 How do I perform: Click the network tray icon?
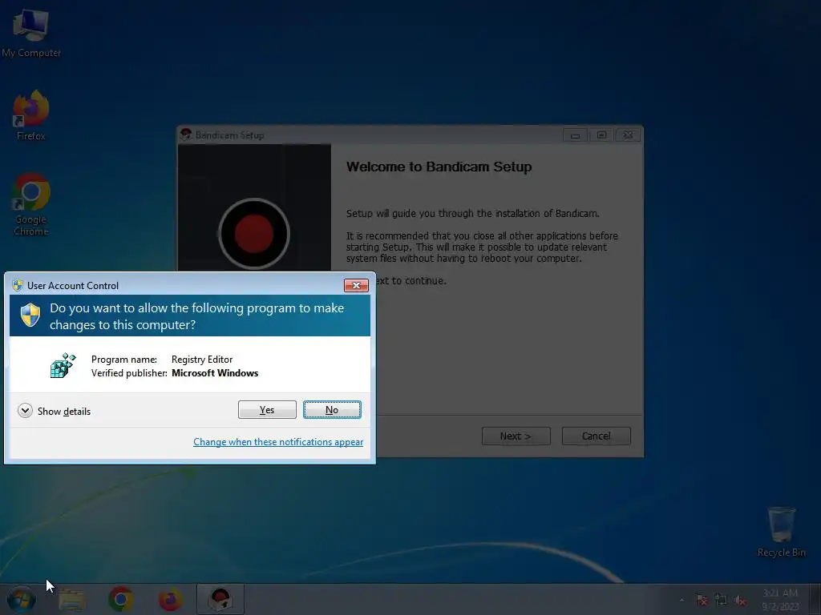point(721,600)
